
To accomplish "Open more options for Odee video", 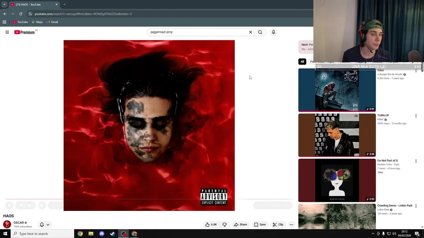I will click(416, 71).
